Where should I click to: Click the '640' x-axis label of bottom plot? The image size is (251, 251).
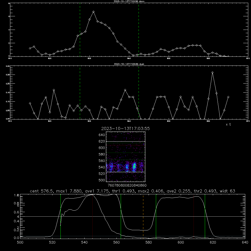[x=245, y=242]
